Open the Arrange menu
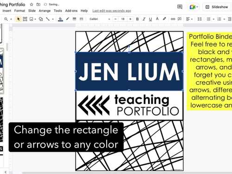The image size is (232, 174). tap(45, 11)
